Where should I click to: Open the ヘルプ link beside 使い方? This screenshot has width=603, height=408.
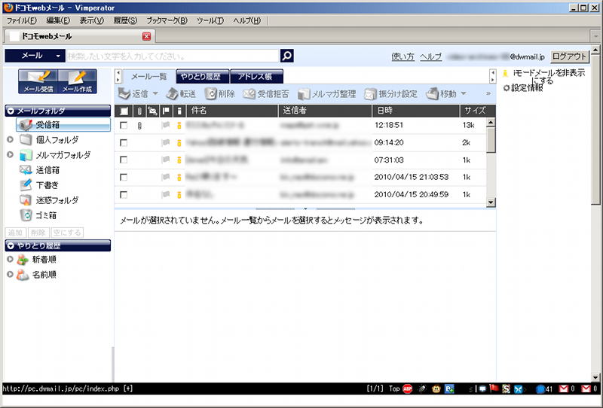coord(430,57)
